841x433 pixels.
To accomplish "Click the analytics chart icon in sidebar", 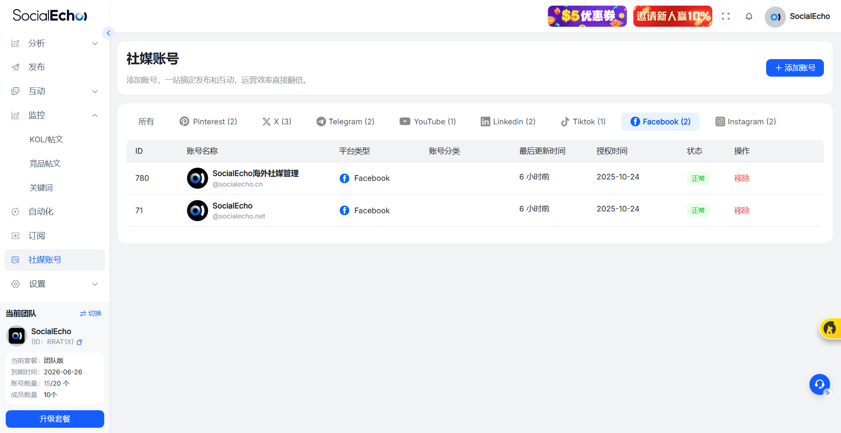I will pos(15,43).
